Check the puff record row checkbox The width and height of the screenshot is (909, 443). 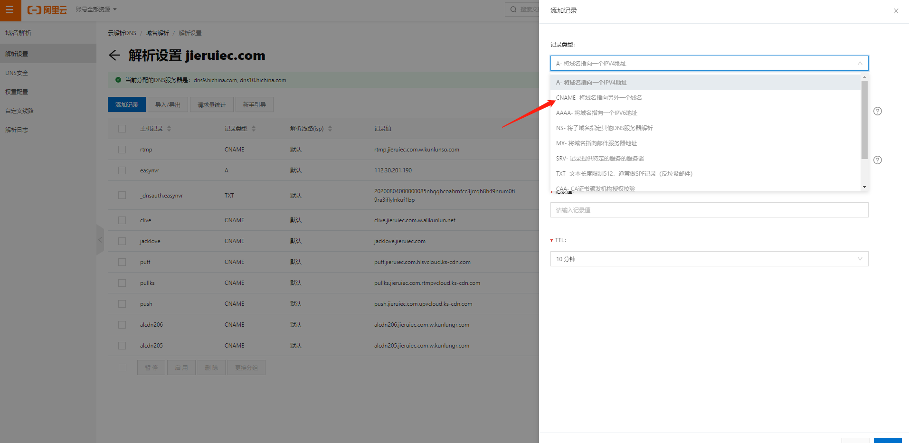click(x=122, y=262)
